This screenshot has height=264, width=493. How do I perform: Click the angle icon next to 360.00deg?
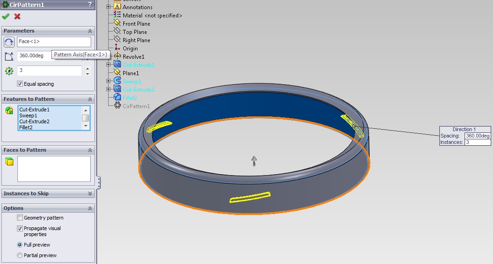[x=9, y=56]
